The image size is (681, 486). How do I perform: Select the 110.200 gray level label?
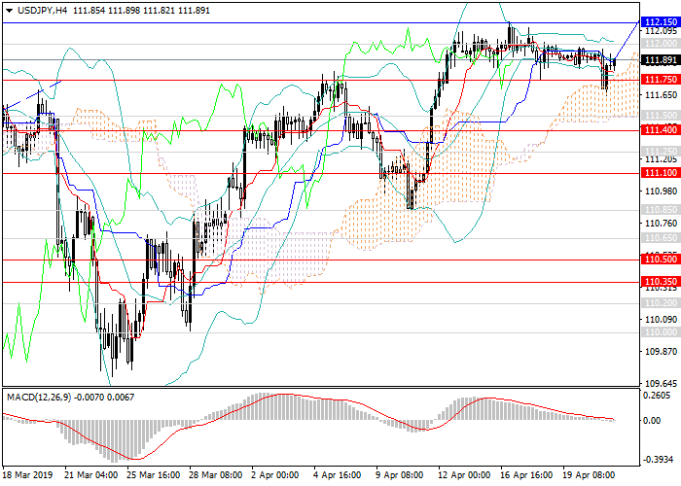661,303
